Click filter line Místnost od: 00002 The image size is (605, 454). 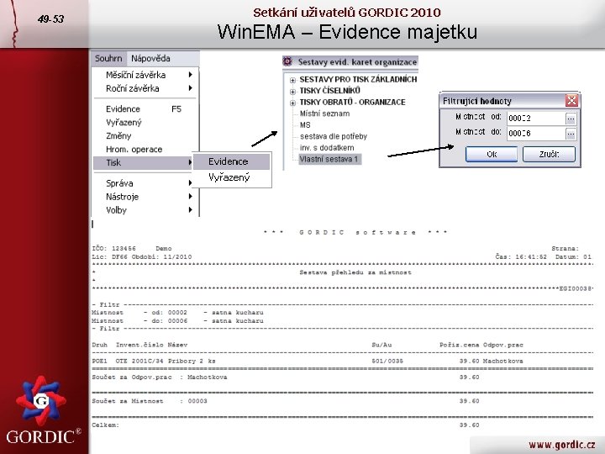pyautogui.click(x=177, y=312)
